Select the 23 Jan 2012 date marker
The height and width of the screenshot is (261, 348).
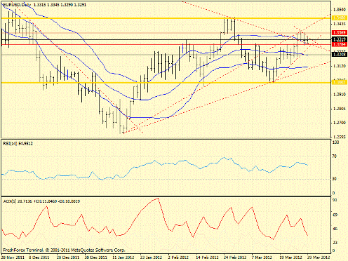click(151, 257)
